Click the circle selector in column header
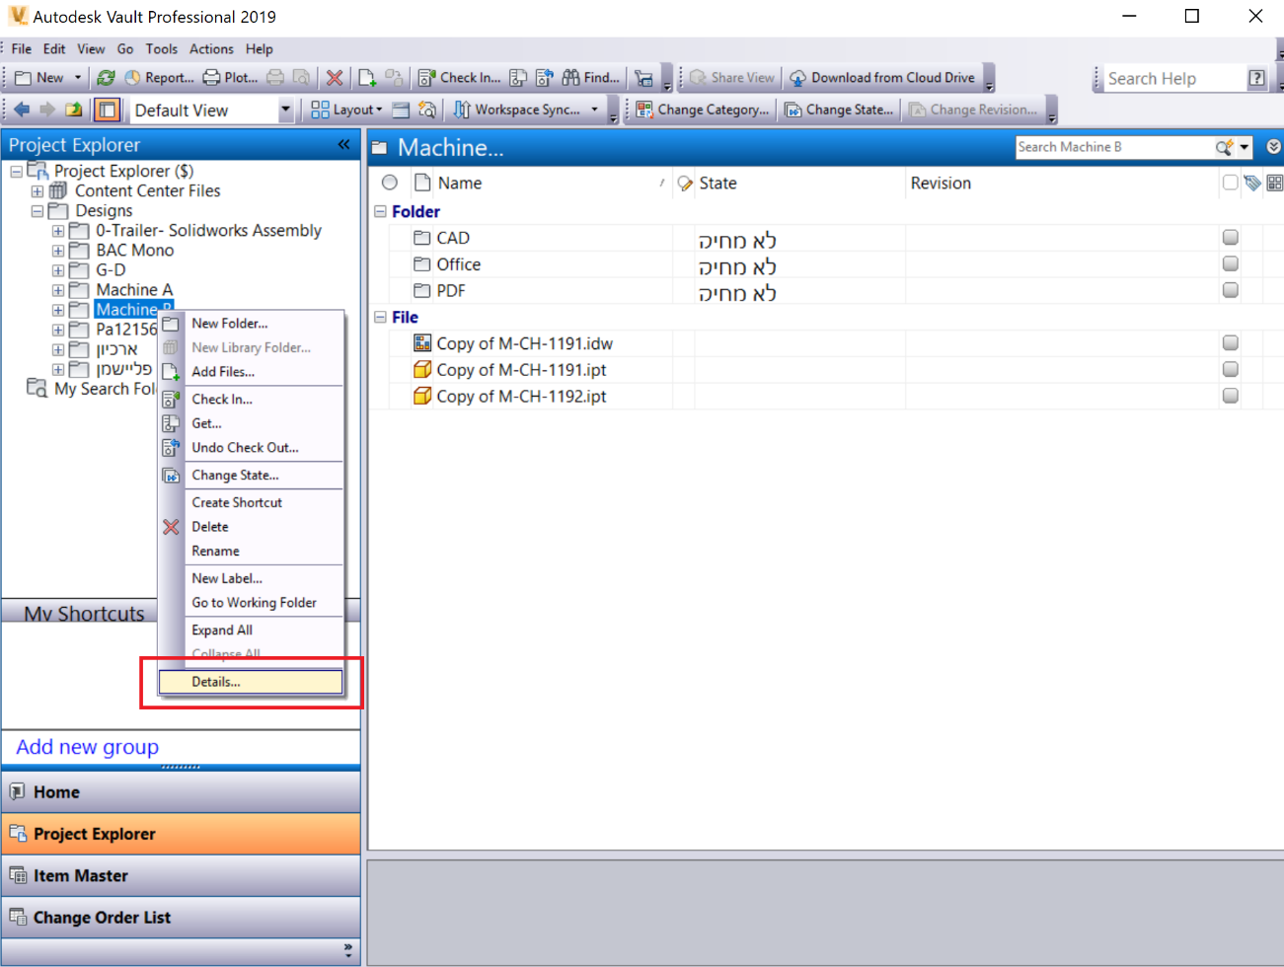 pyautogui.click(x=390, y=183)
